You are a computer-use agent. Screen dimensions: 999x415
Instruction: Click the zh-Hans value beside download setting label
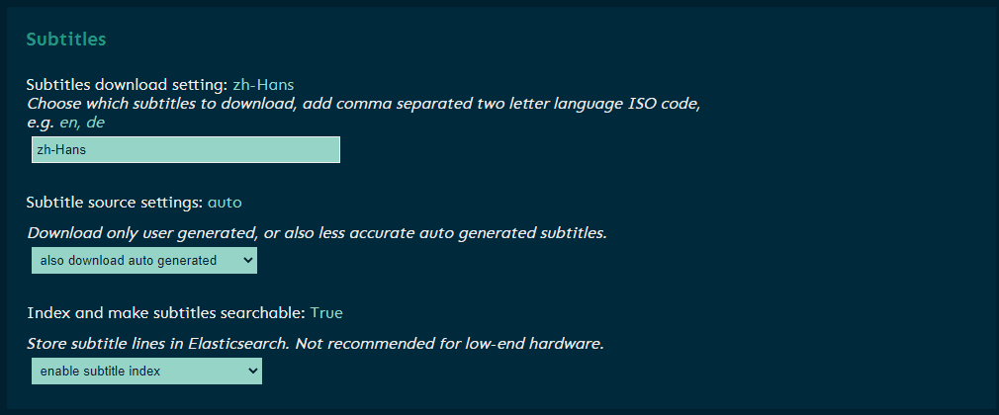263,85
